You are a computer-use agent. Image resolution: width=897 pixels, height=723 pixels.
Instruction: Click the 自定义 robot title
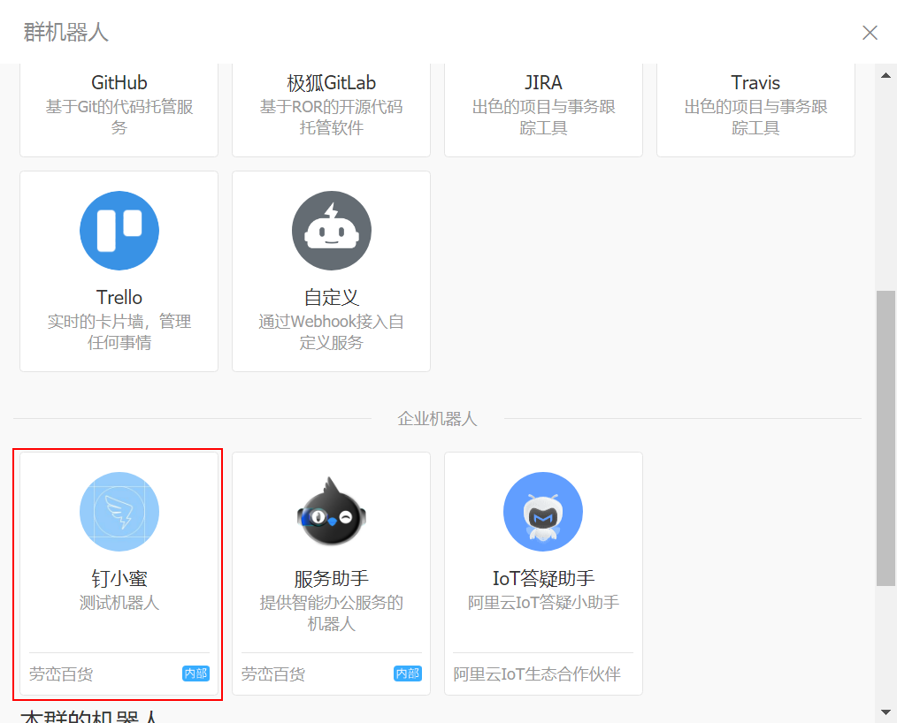(x=332, y=297)
